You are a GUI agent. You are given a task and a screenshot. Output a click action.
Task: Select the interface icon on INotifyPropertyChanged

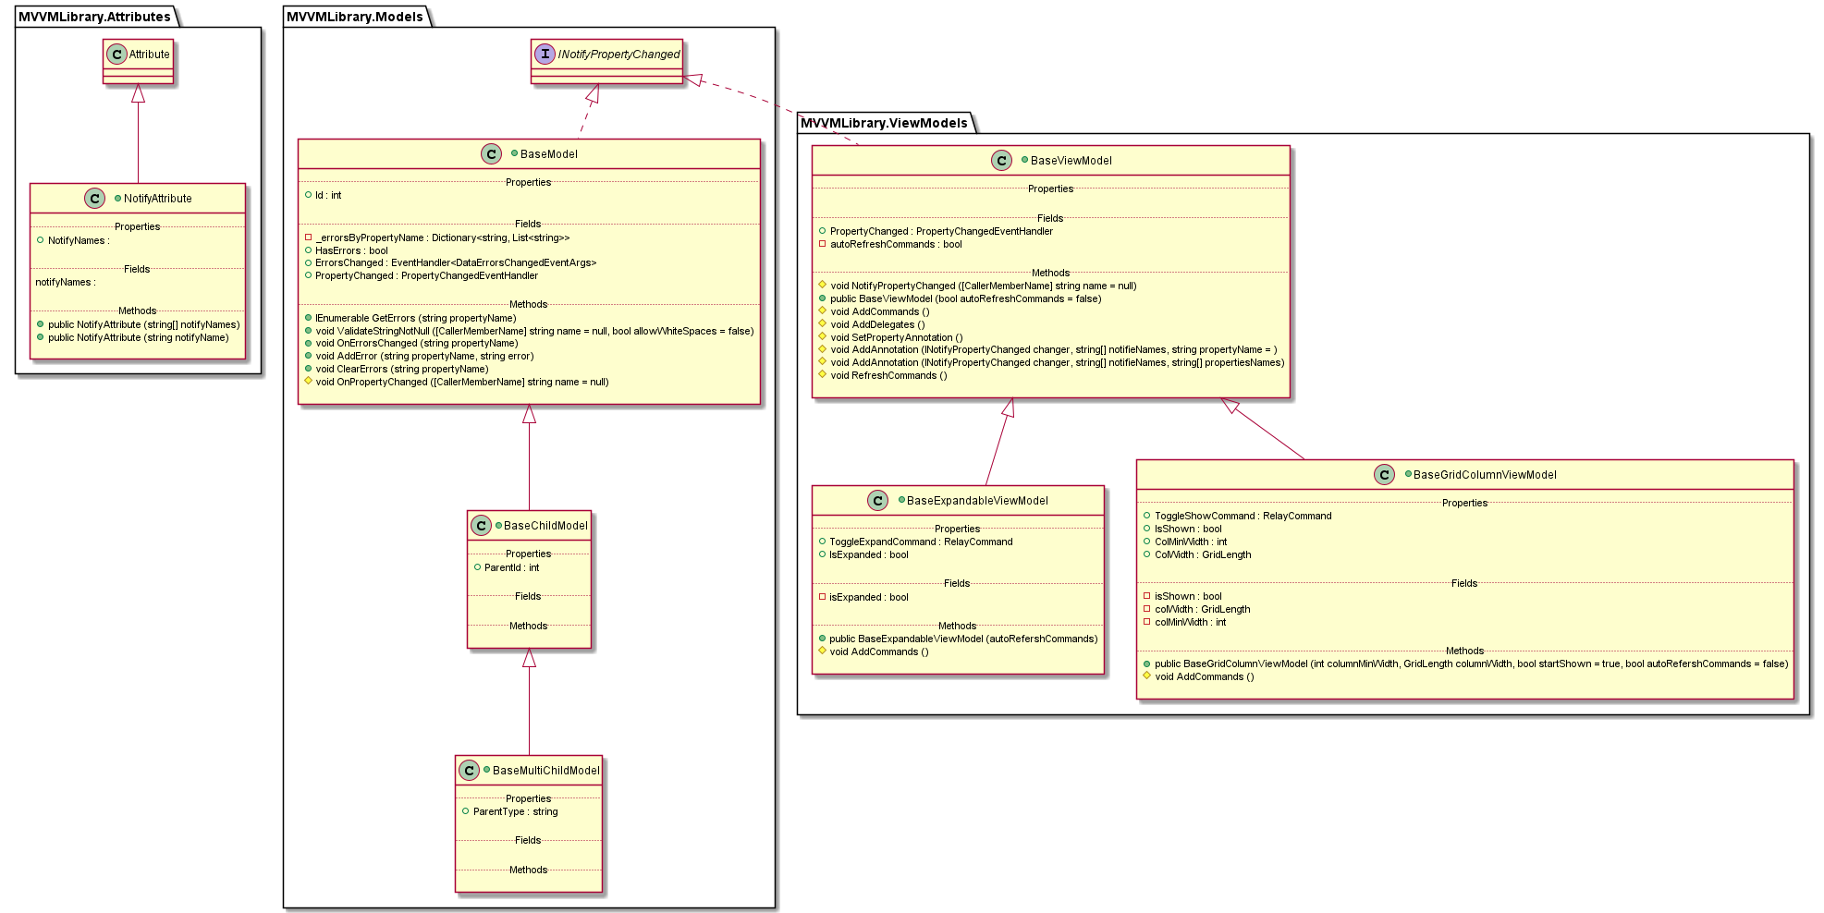[544, 55]
